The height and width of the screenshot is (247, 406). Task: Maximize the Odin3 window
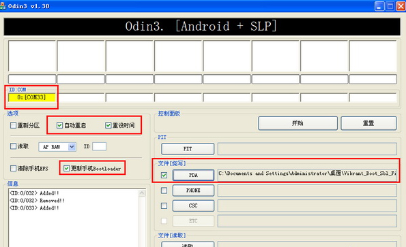[390, 6]
